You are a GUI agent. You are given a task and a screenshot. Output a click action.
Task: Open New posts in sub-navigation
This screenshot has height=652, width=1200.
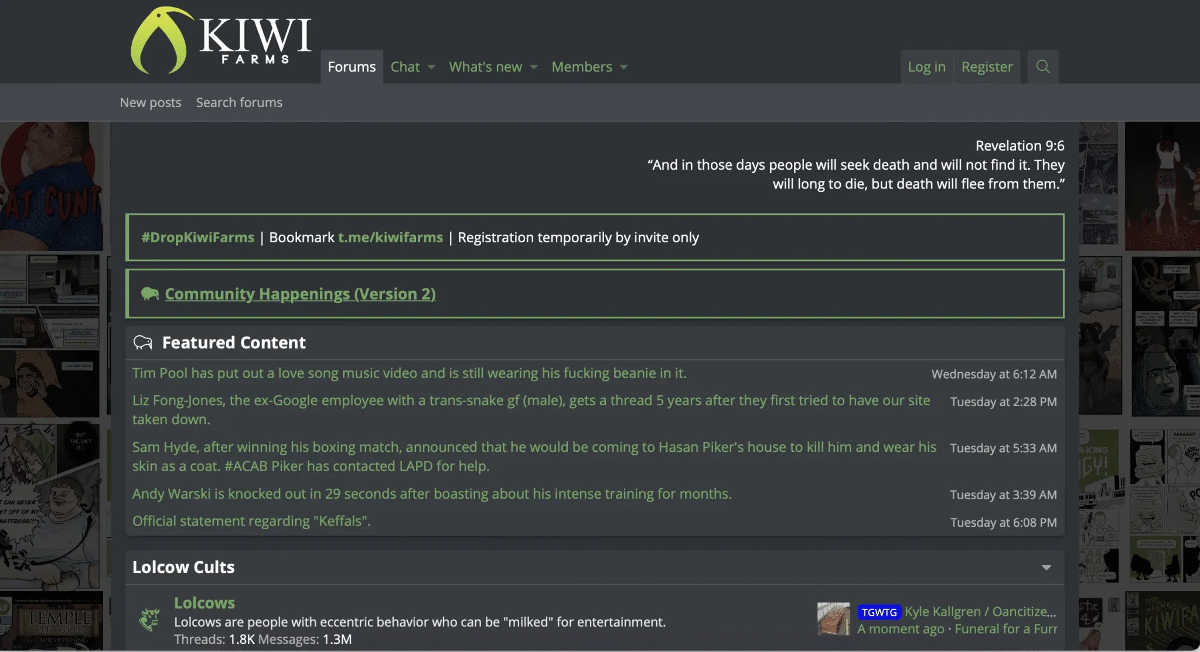pos(151,102)
